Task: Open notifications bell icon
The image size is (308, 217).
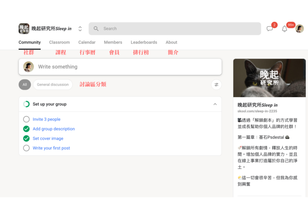Action: (x=284, y=29)
